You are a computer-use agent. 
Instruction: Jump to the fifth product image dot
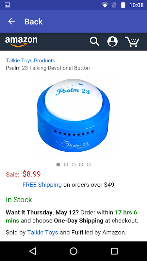tap(89, 164)
